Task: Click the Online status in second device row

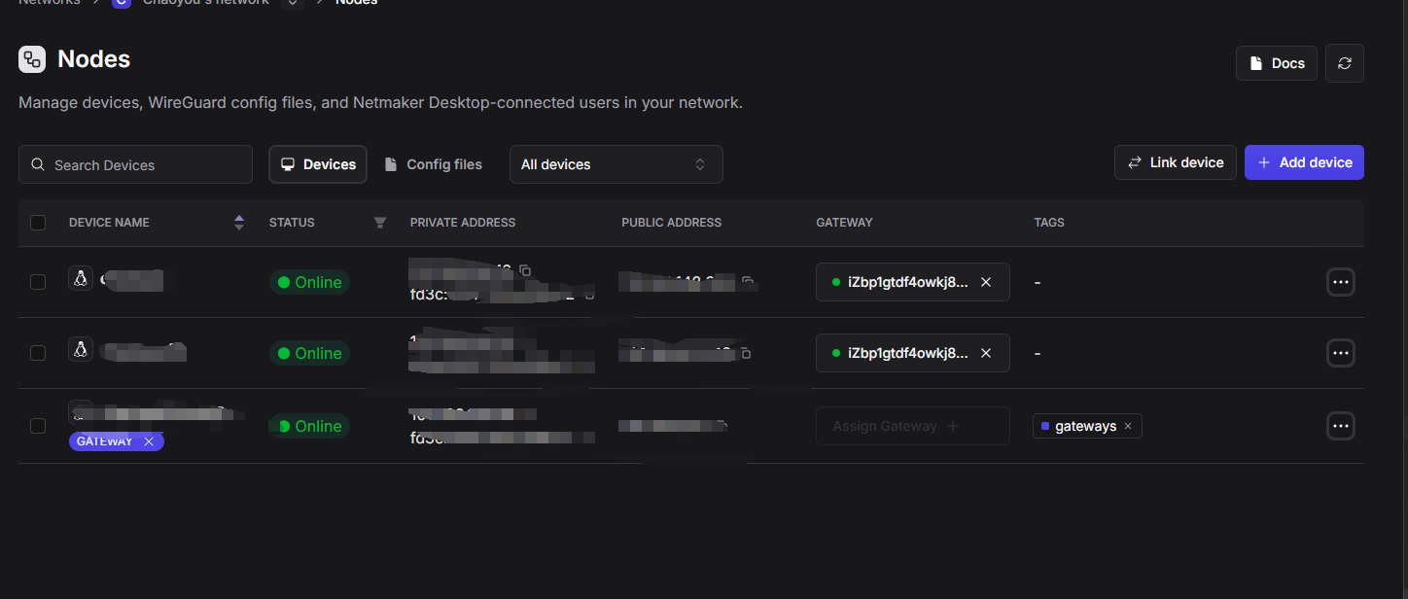Action: point(309,353)
